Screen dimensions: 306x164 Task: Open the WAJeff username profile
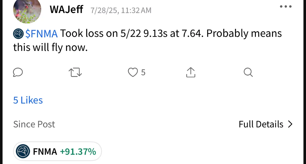click(66, 9)
